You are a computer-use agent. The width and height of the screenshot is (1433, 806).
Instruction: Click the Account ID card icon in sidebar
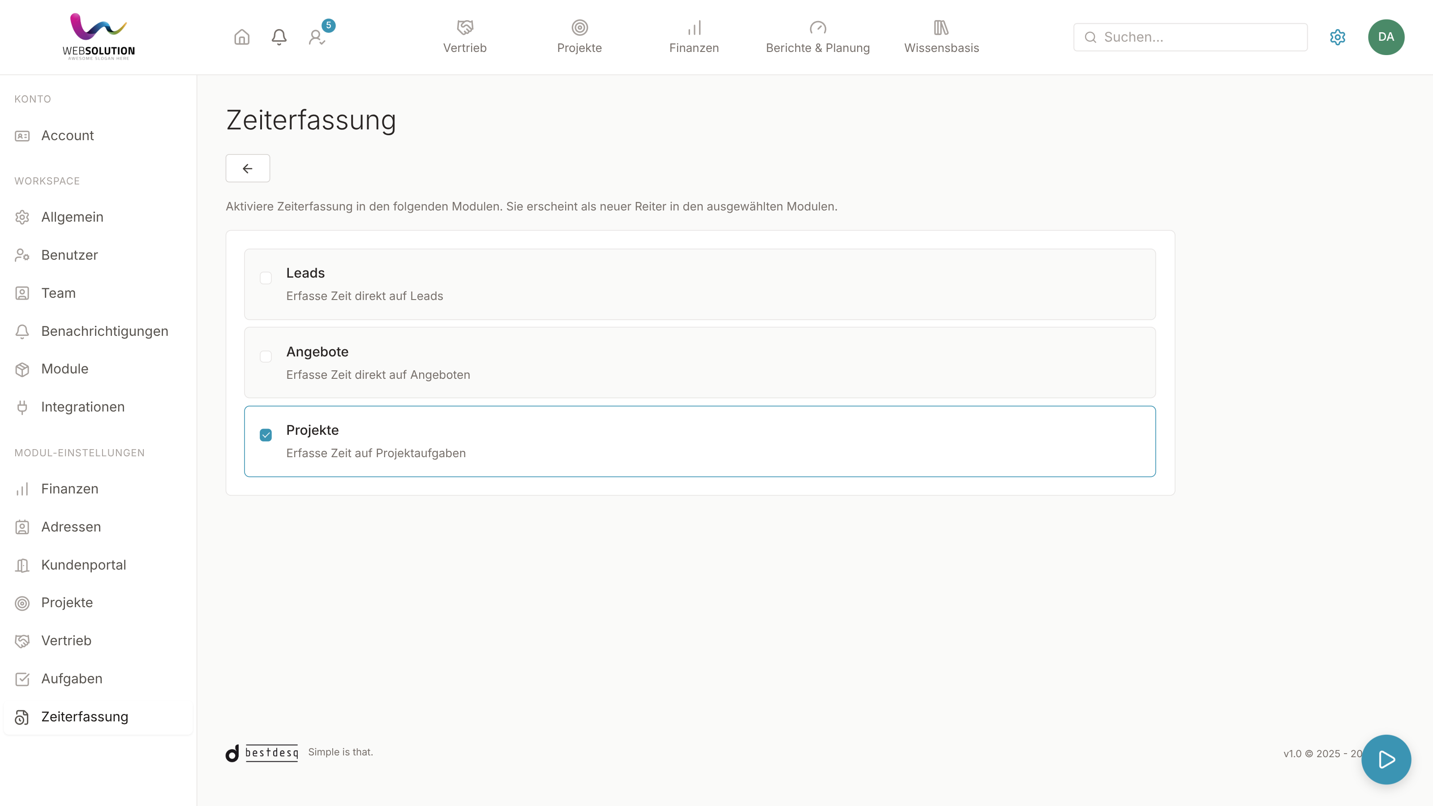tap(22, 136)
